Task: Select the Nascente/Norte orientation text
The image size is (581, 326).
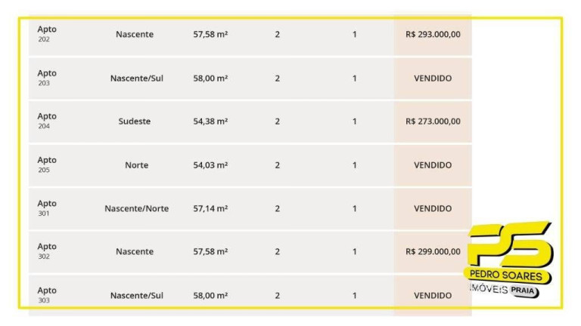Action: [136, 208]
